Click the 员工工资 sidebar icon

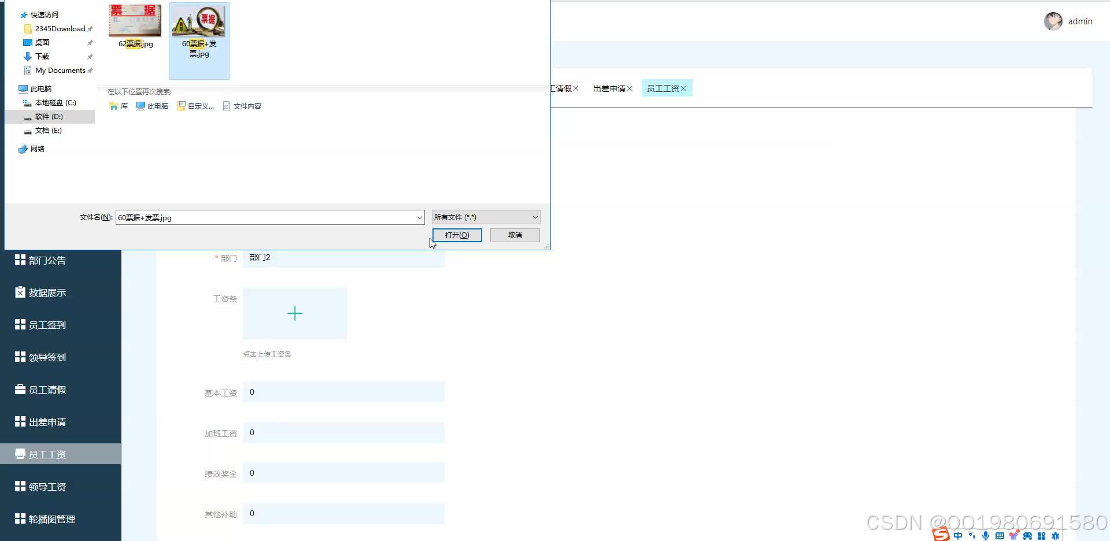coord(20,453)
